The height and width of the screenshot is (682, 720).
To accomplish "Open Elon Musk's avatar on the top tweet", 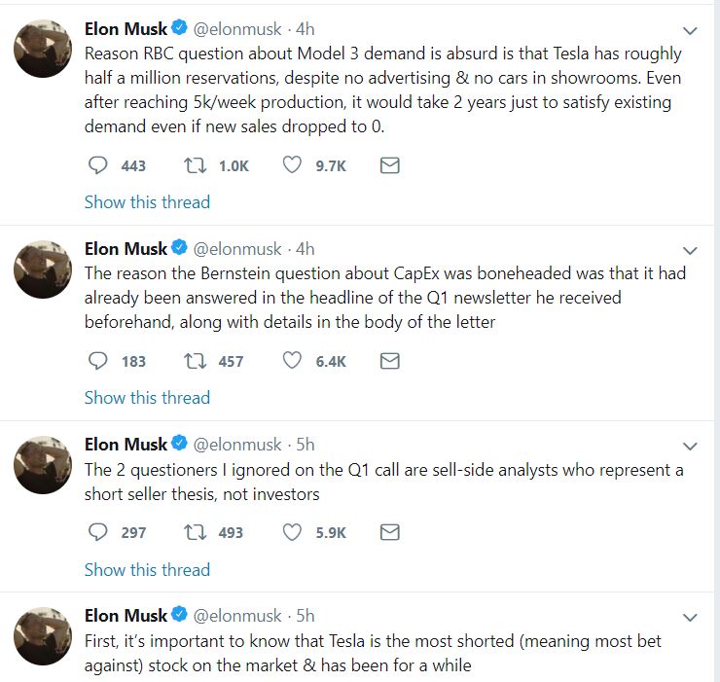I will (42, 48).
